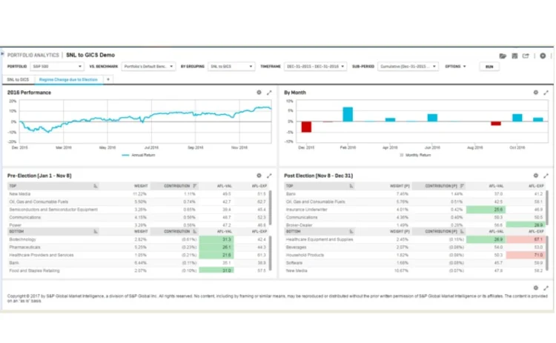Expand the Pre-Election panel to fullscreen
Viewport: 556px width, 343px height.
(x=269, y=176)
